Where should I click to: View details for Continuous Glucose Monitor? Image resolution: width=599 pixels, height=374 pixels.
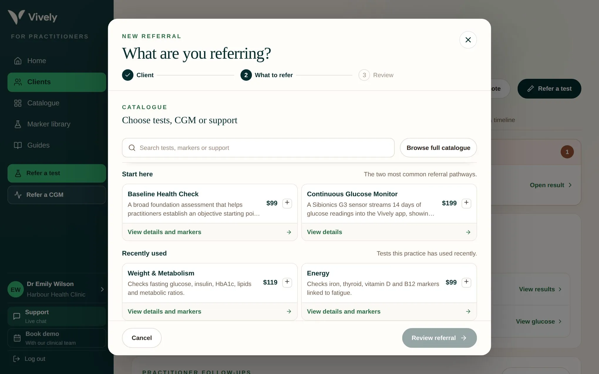click(x=389, y=232)
